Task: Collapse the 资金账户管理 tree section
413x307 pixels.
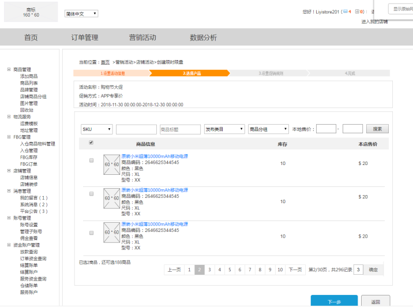Action: (x=9, y=245)
